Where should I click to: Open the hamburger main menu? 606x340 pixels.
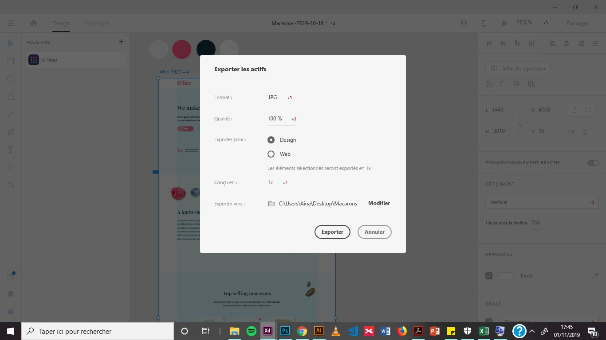11,23
